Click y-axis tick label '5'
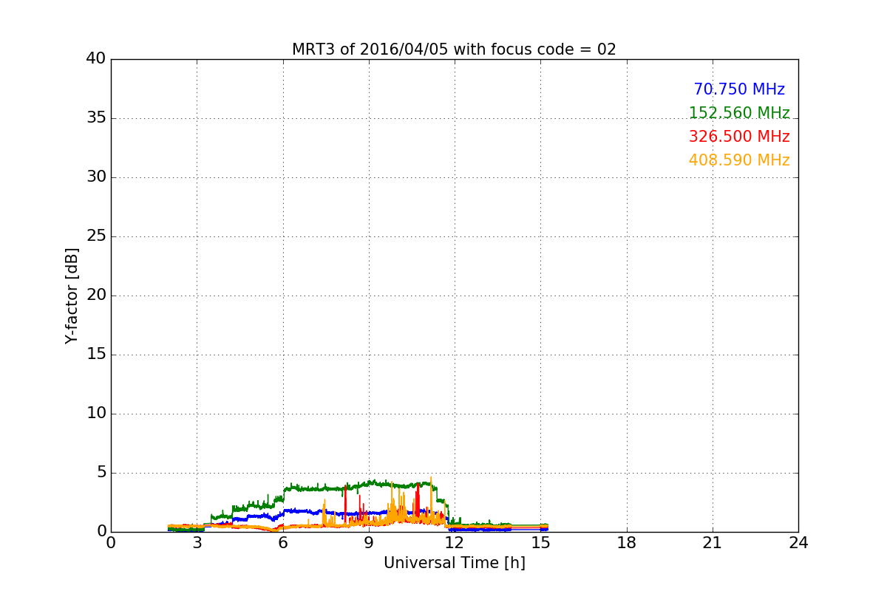This screenshot has width=887, height=591. click(x=101, y=473)
